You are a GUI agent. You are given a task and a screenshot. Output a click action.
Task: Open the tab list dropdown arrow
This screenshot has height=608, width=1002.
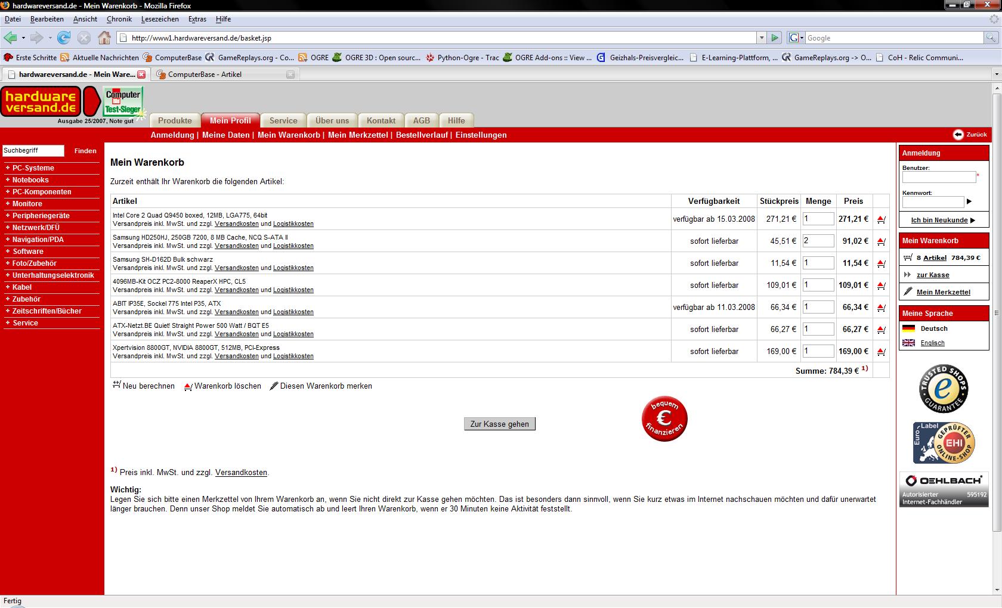996,75
